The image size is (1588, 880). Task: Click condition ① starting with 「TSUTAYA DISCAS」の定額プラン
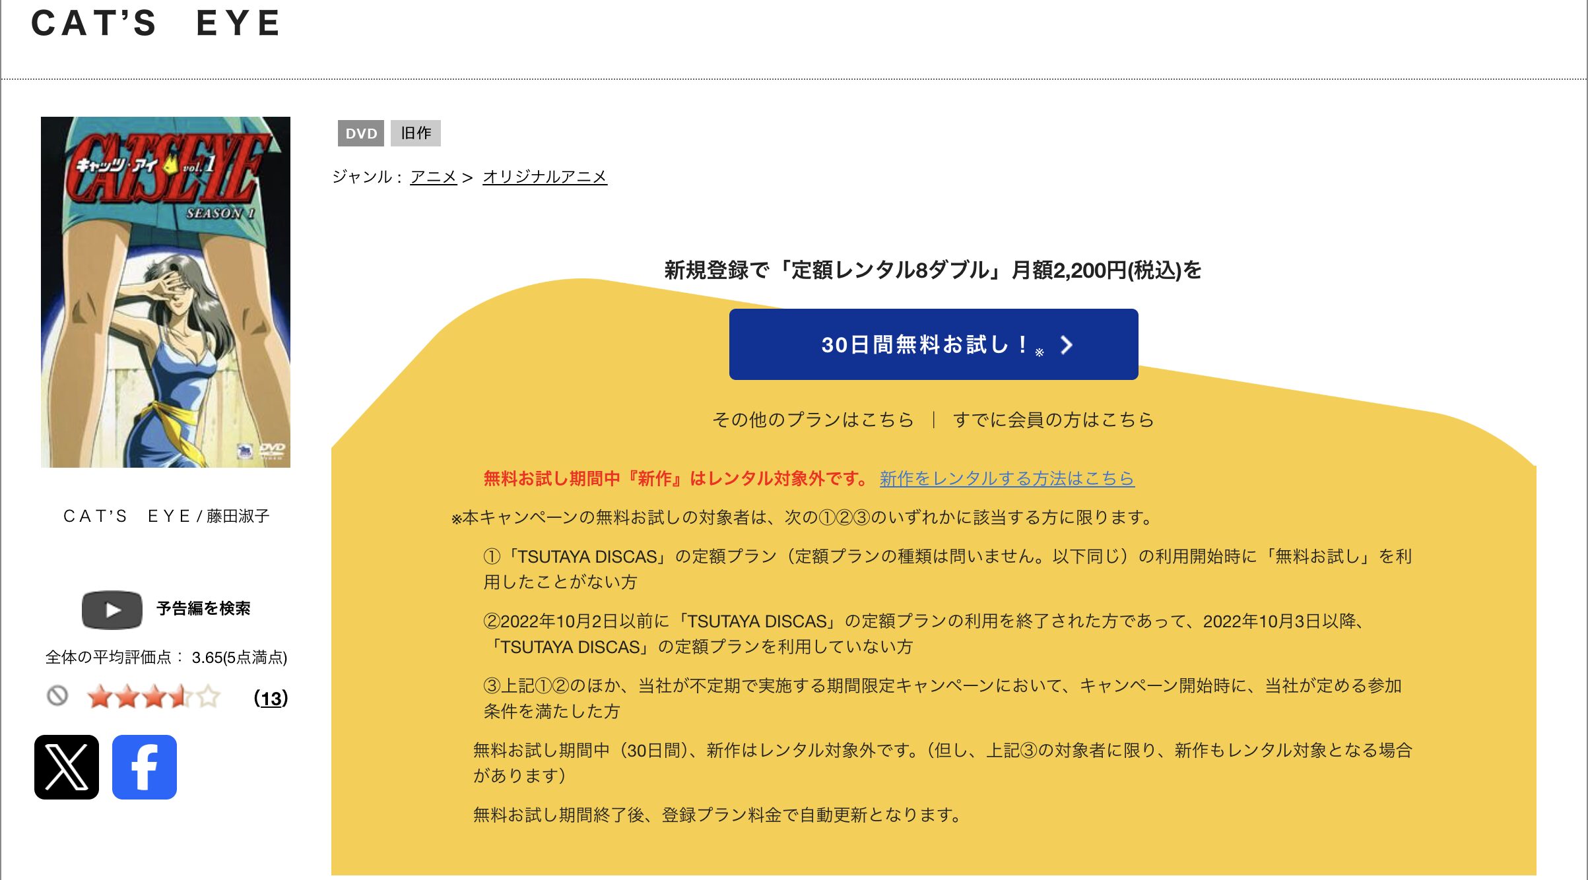coord(948,569)
